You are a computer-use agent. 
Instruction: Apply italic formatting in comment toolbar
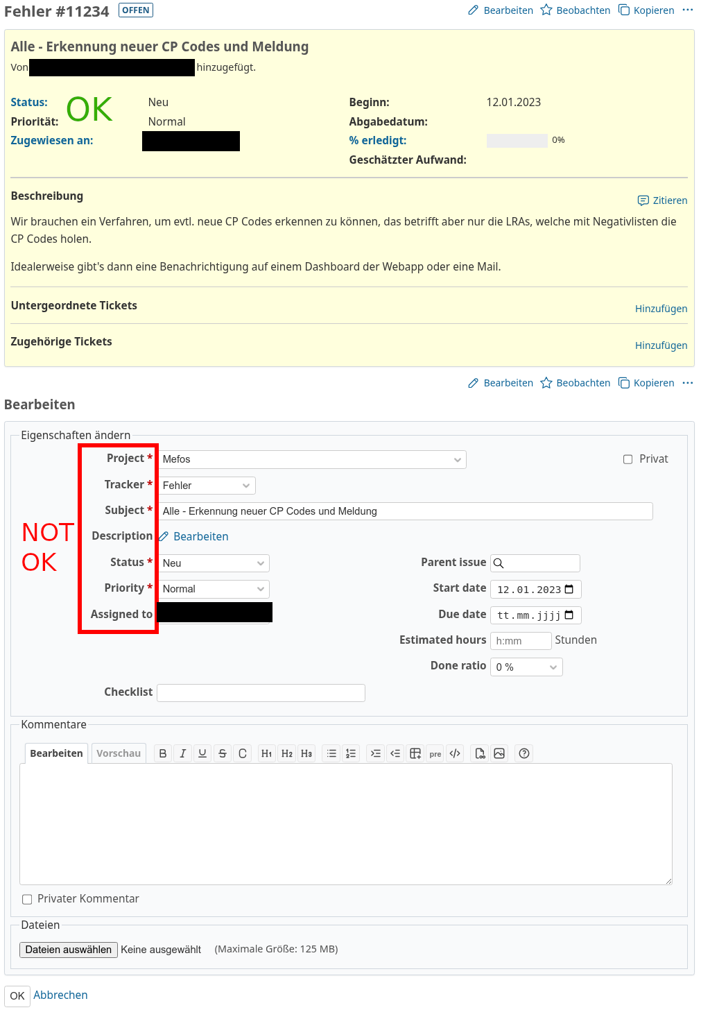(183, 753)
